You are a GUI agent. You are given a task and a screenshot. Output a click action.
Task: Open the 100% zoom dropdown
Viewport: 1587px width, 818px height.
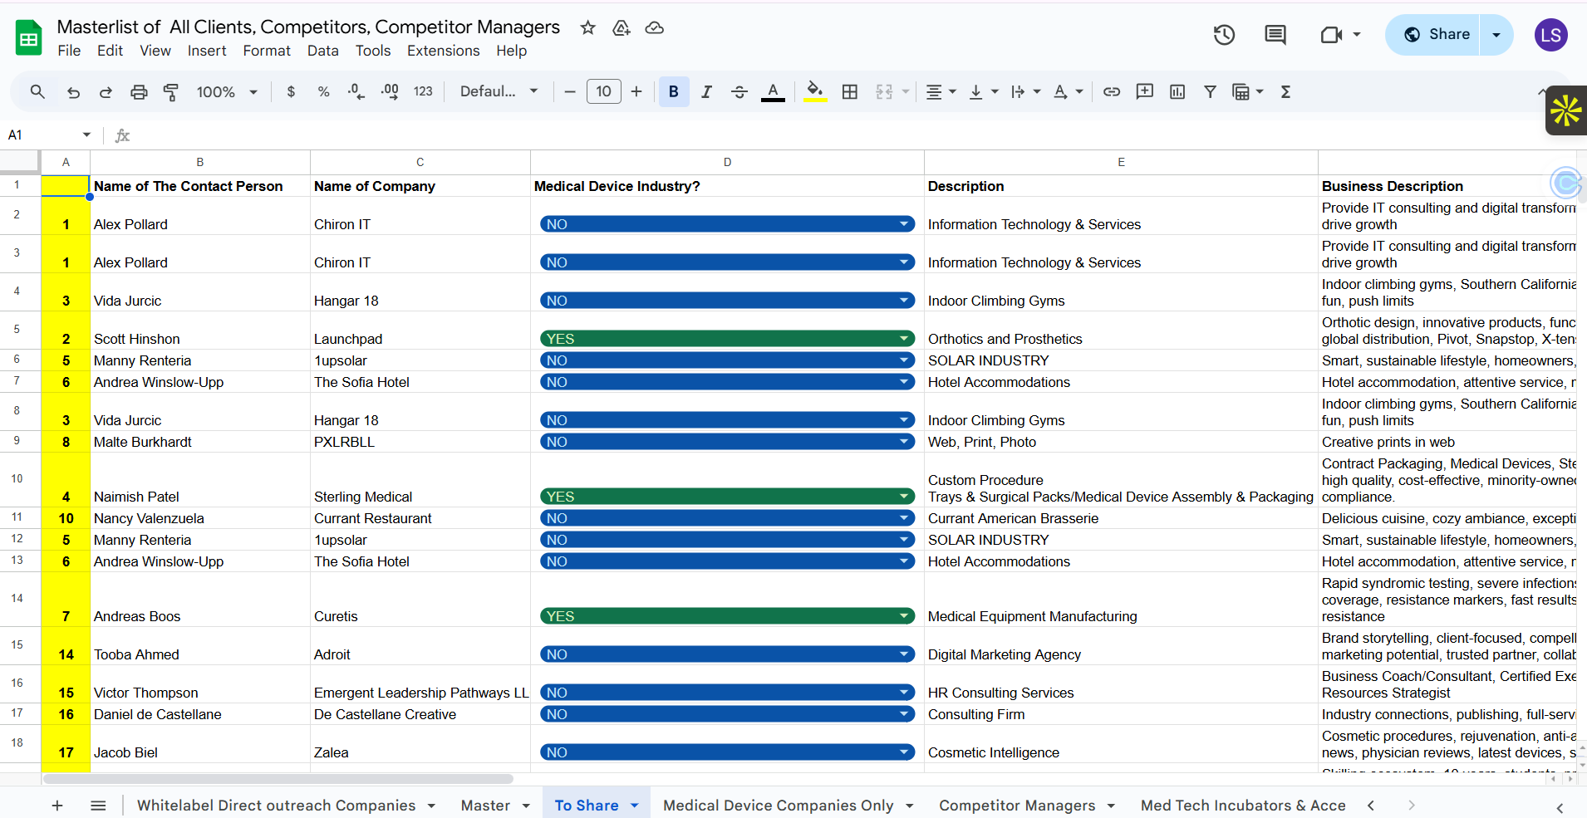tap(227, 92)
